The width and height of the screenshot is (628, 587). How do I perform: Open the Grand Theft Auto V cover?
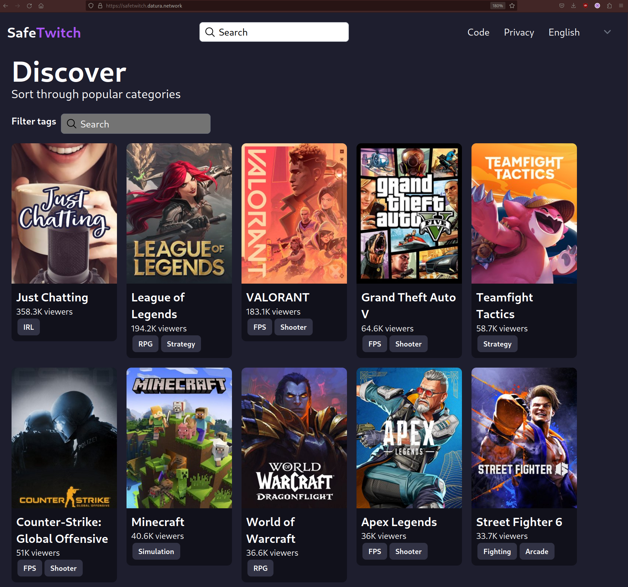coord(409,213)
